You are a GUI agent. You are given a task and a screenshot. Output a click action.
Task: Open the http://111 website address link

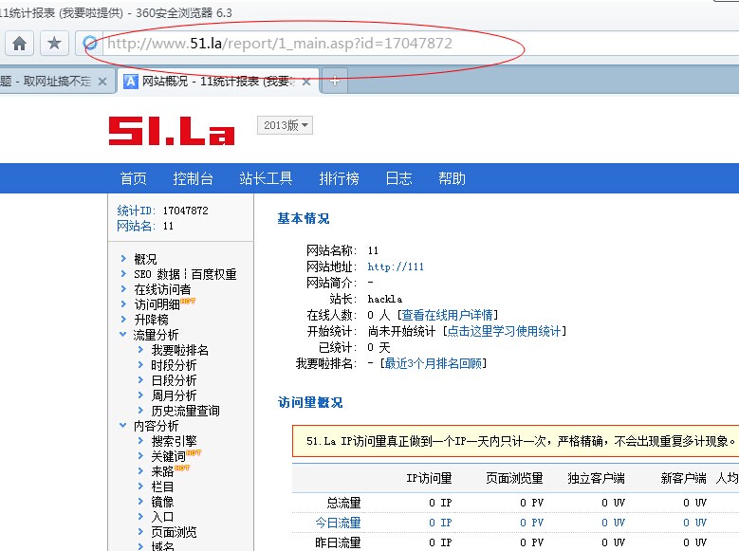[396, 266]
